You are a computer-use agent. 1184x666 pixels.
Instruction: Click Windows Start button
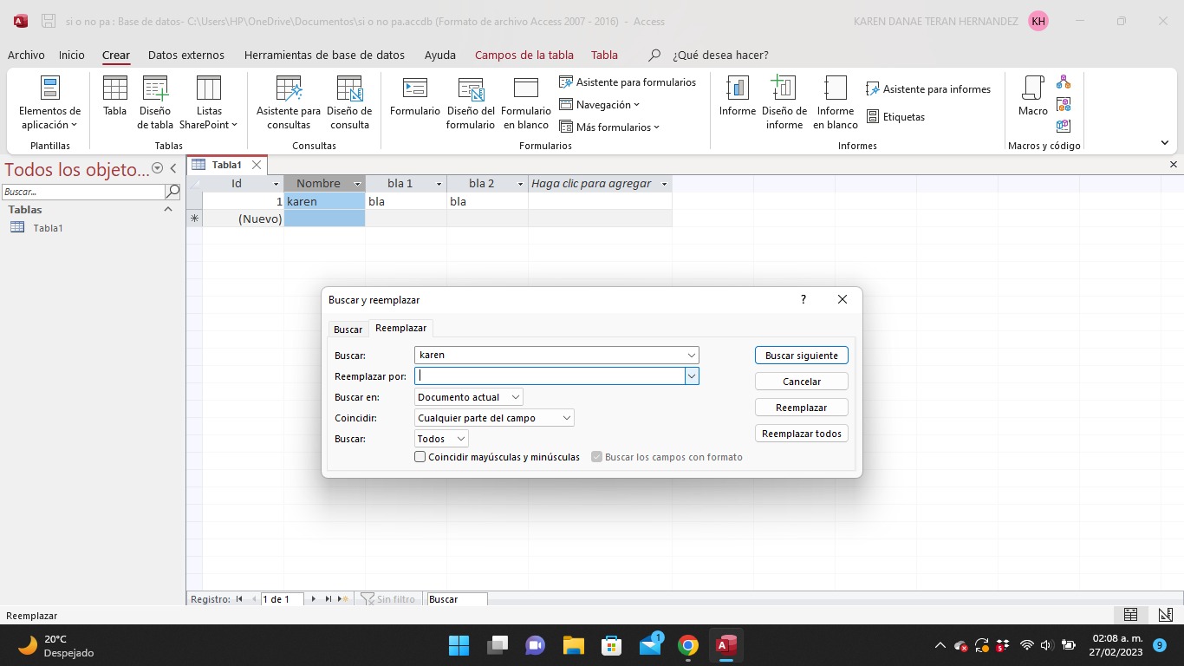[459, 645]
